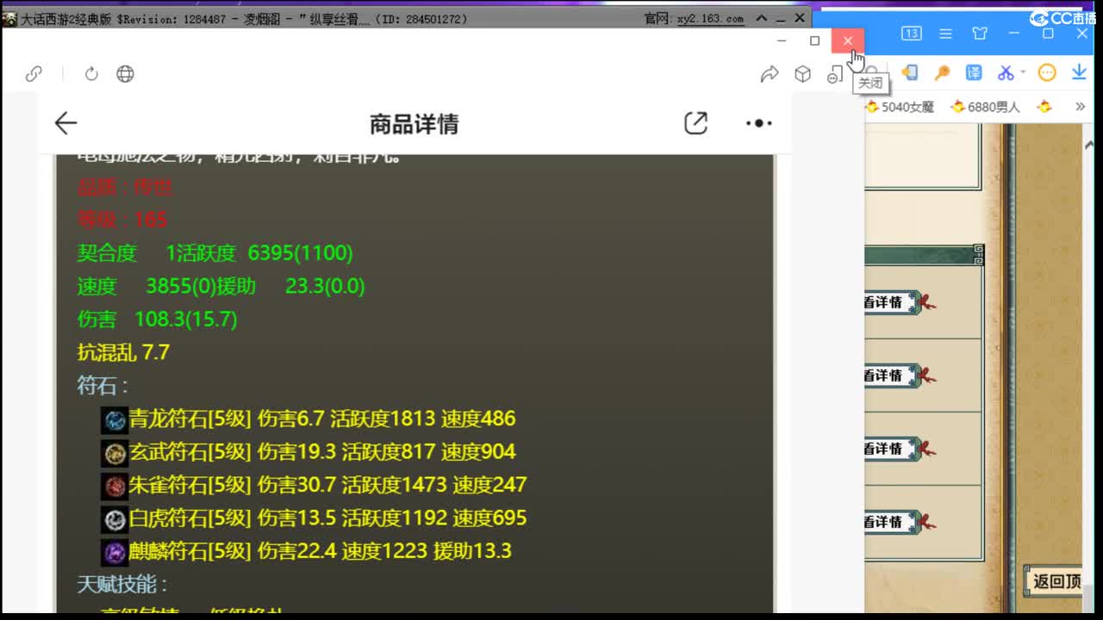Click the 速度 3855(0) 援助 23.3(0.0) line
Screen dimensions: 1103x620
[221, 286]
